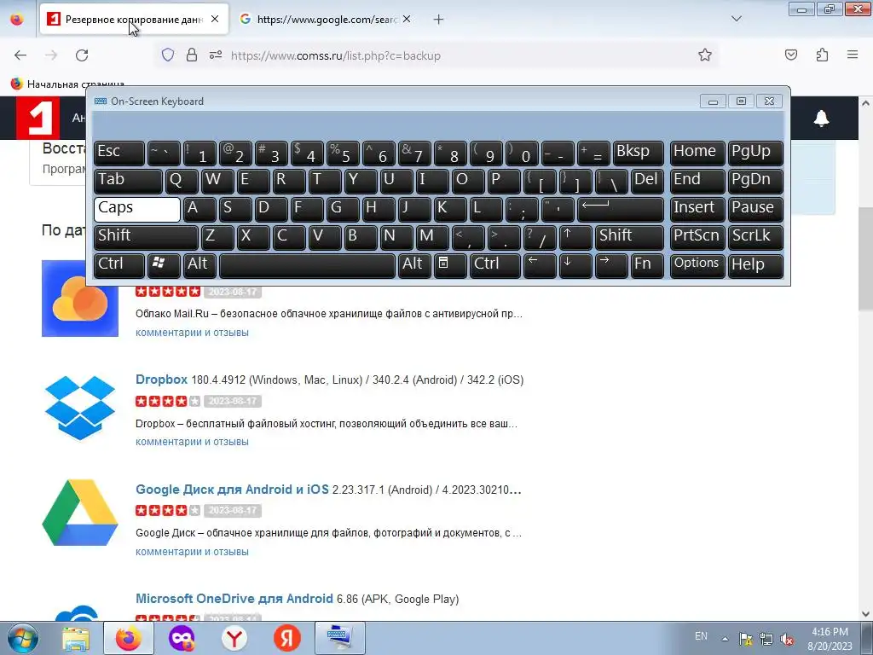873x655 pixels.
Task: Save to Pocket icon in toolbar
Action: 790,55
